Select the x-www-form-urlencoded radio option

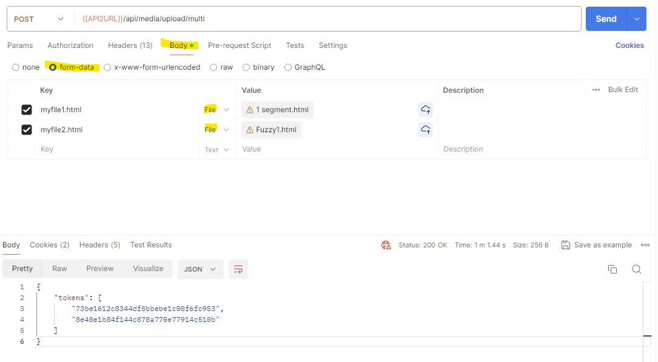click(107, 67)
